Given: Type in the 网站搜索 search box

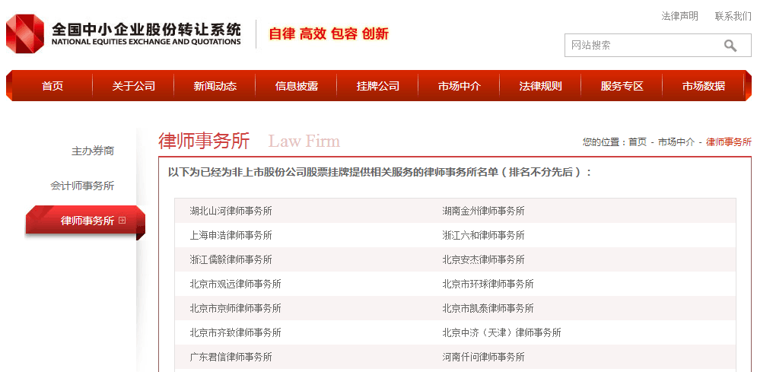Looking at the screenshot, I should [639, 46].
